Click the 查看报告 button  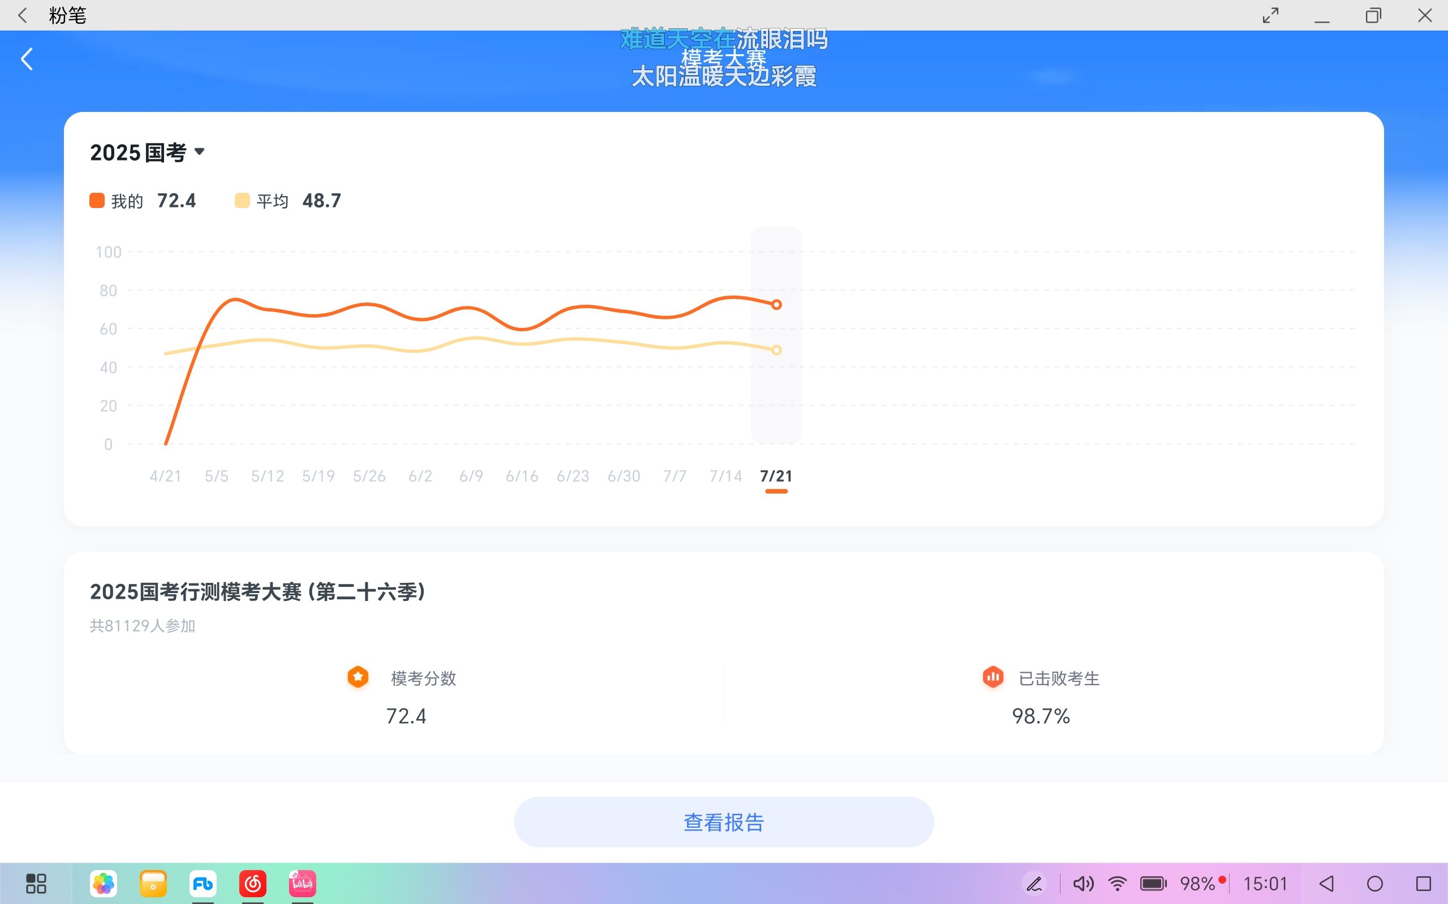(x=723, y=821)
